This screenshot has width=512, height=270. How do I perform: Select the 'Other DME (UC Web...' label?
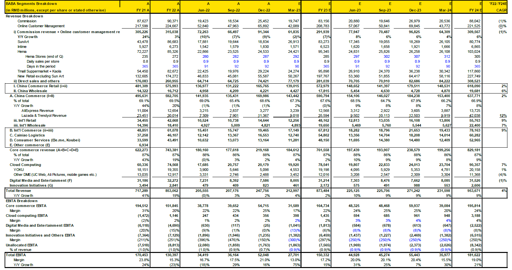click(55, 175)
